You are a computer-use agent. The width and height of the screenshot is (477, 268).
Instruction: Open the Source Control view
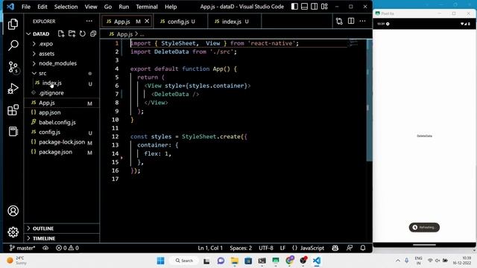click(13, 68)
